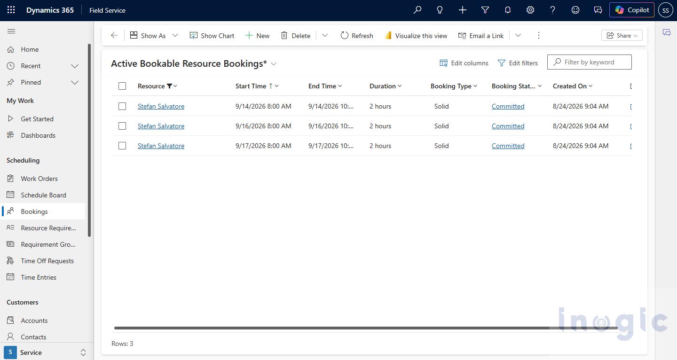Create a New booking

tap(257, 35)
